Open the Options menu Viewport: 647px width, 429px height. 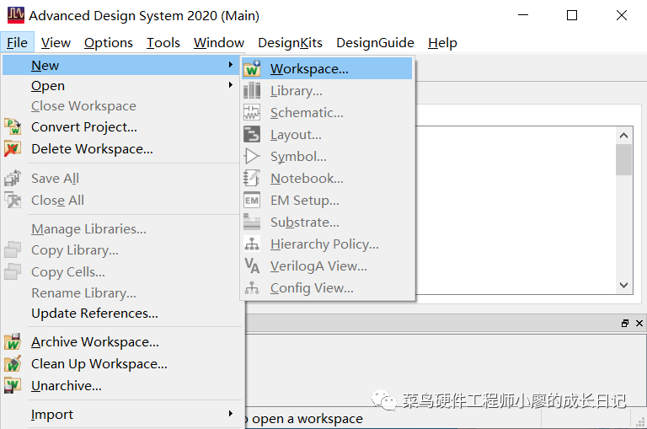(109, 42)
